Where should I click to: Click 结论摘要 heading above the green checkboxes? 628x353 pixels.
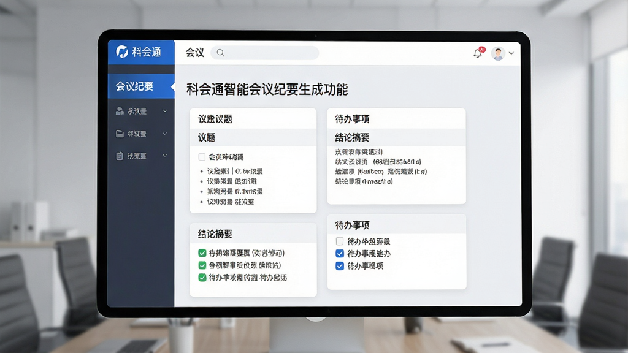pyautogui.click(x=215, y=234)
